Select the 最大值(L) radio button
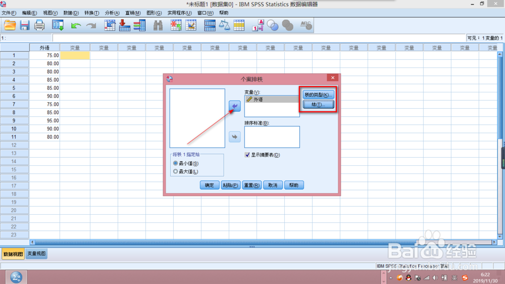 (x=176, y=171)
